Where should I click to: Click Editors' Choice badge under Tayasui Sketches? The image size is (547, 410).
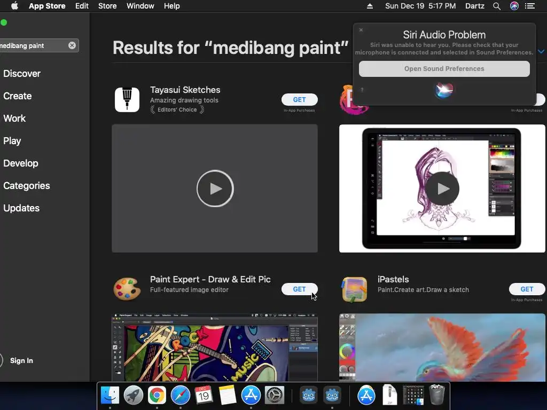[x=177, y=109]
